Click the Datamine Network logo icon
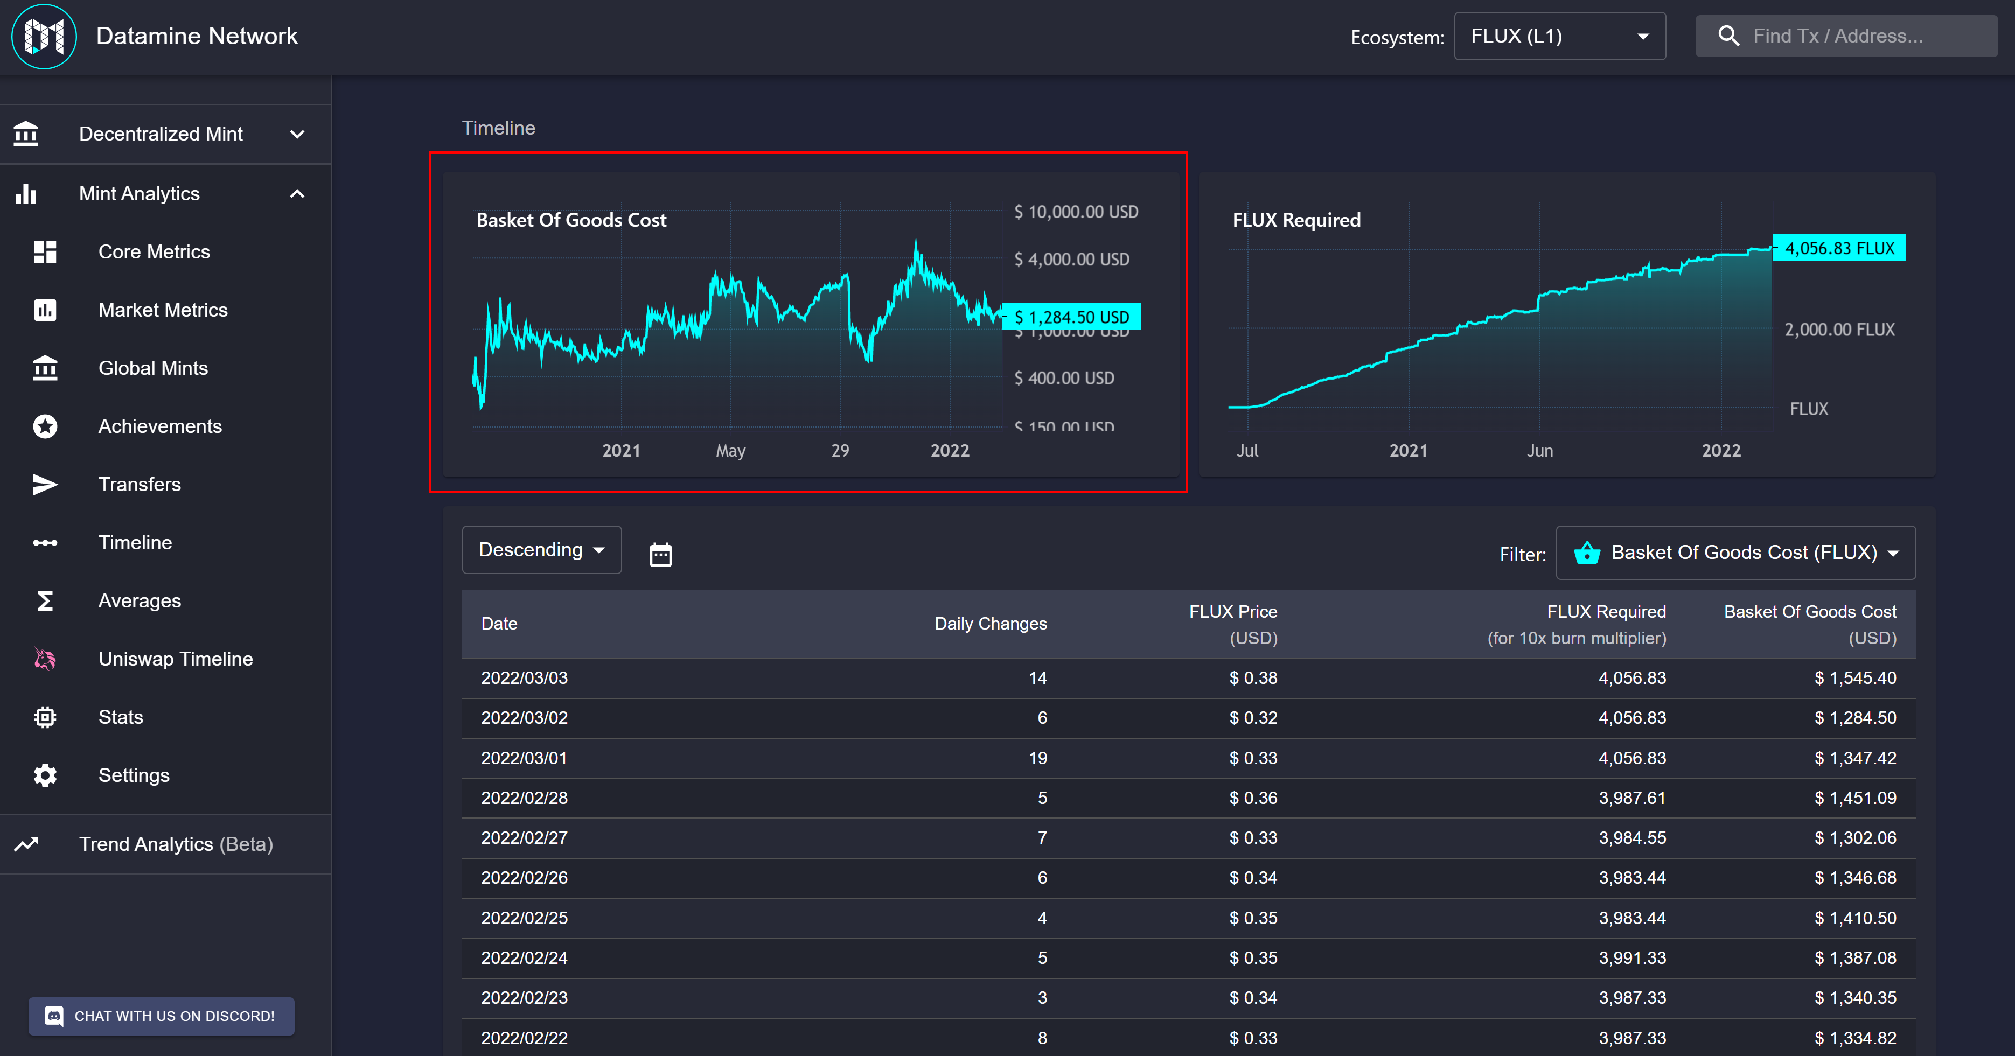The width and height of the screenshot is (2015, 1056). tap(44, 36)
